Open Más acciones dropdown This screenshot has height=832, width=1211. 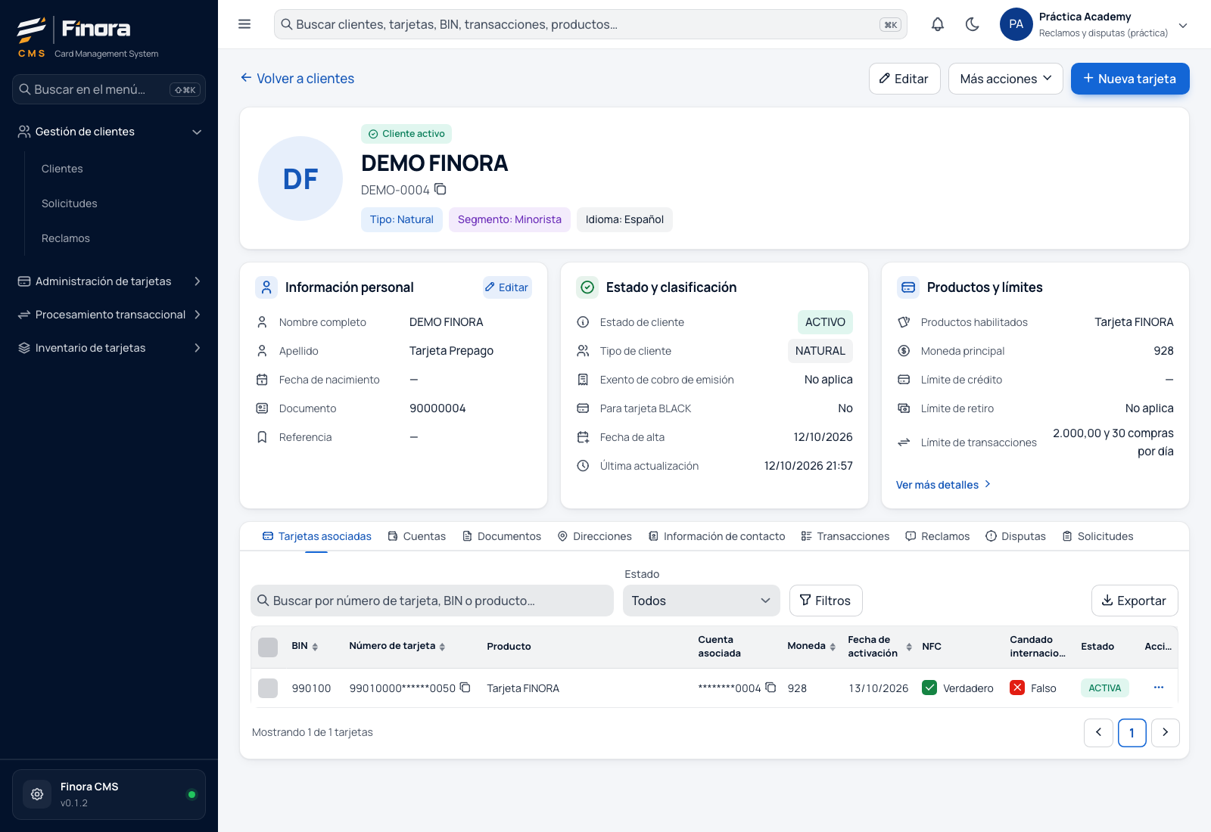point(1006,79)
